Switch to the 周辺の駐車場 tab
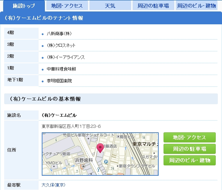 coord(153,6)
